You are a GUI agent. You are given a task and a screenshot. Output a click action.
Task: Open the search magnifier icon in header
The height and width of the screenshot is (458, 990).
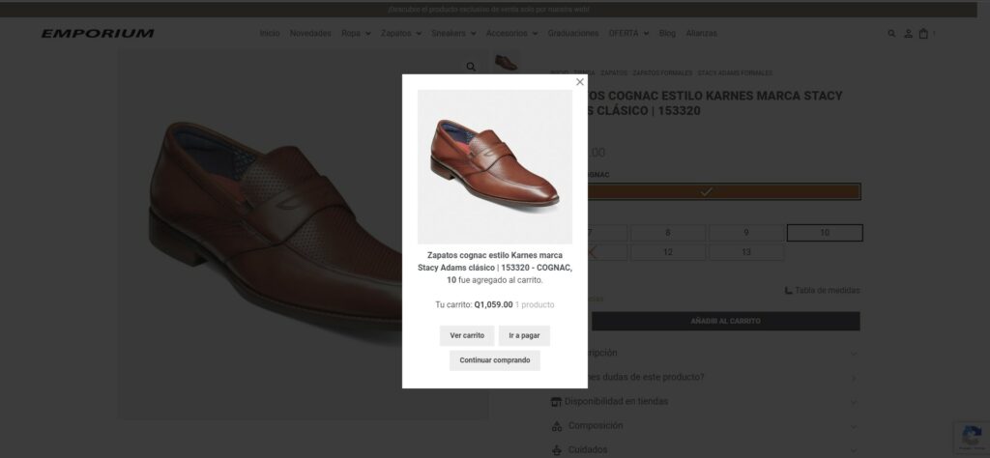pos(891,34)
